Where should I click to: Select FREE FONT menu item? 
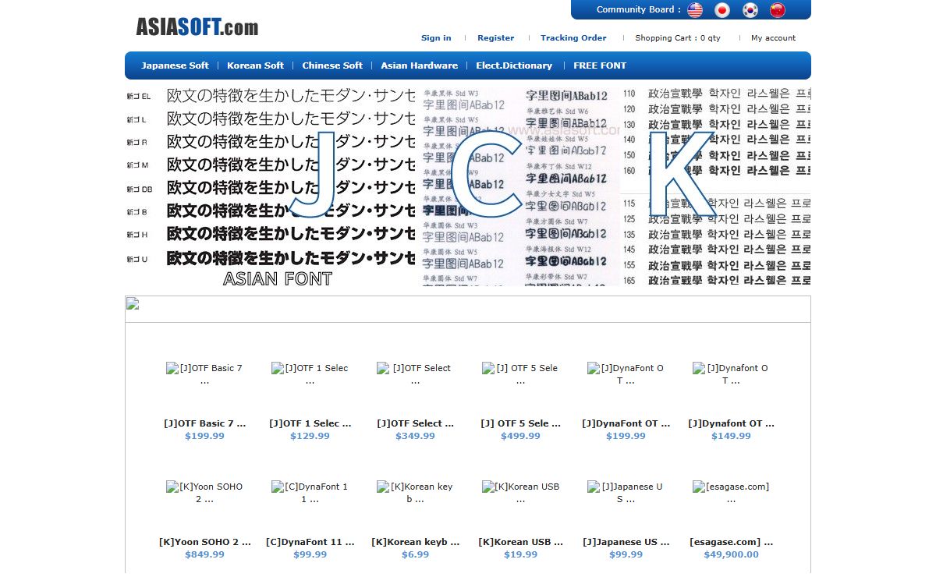(x=600, y=65)
